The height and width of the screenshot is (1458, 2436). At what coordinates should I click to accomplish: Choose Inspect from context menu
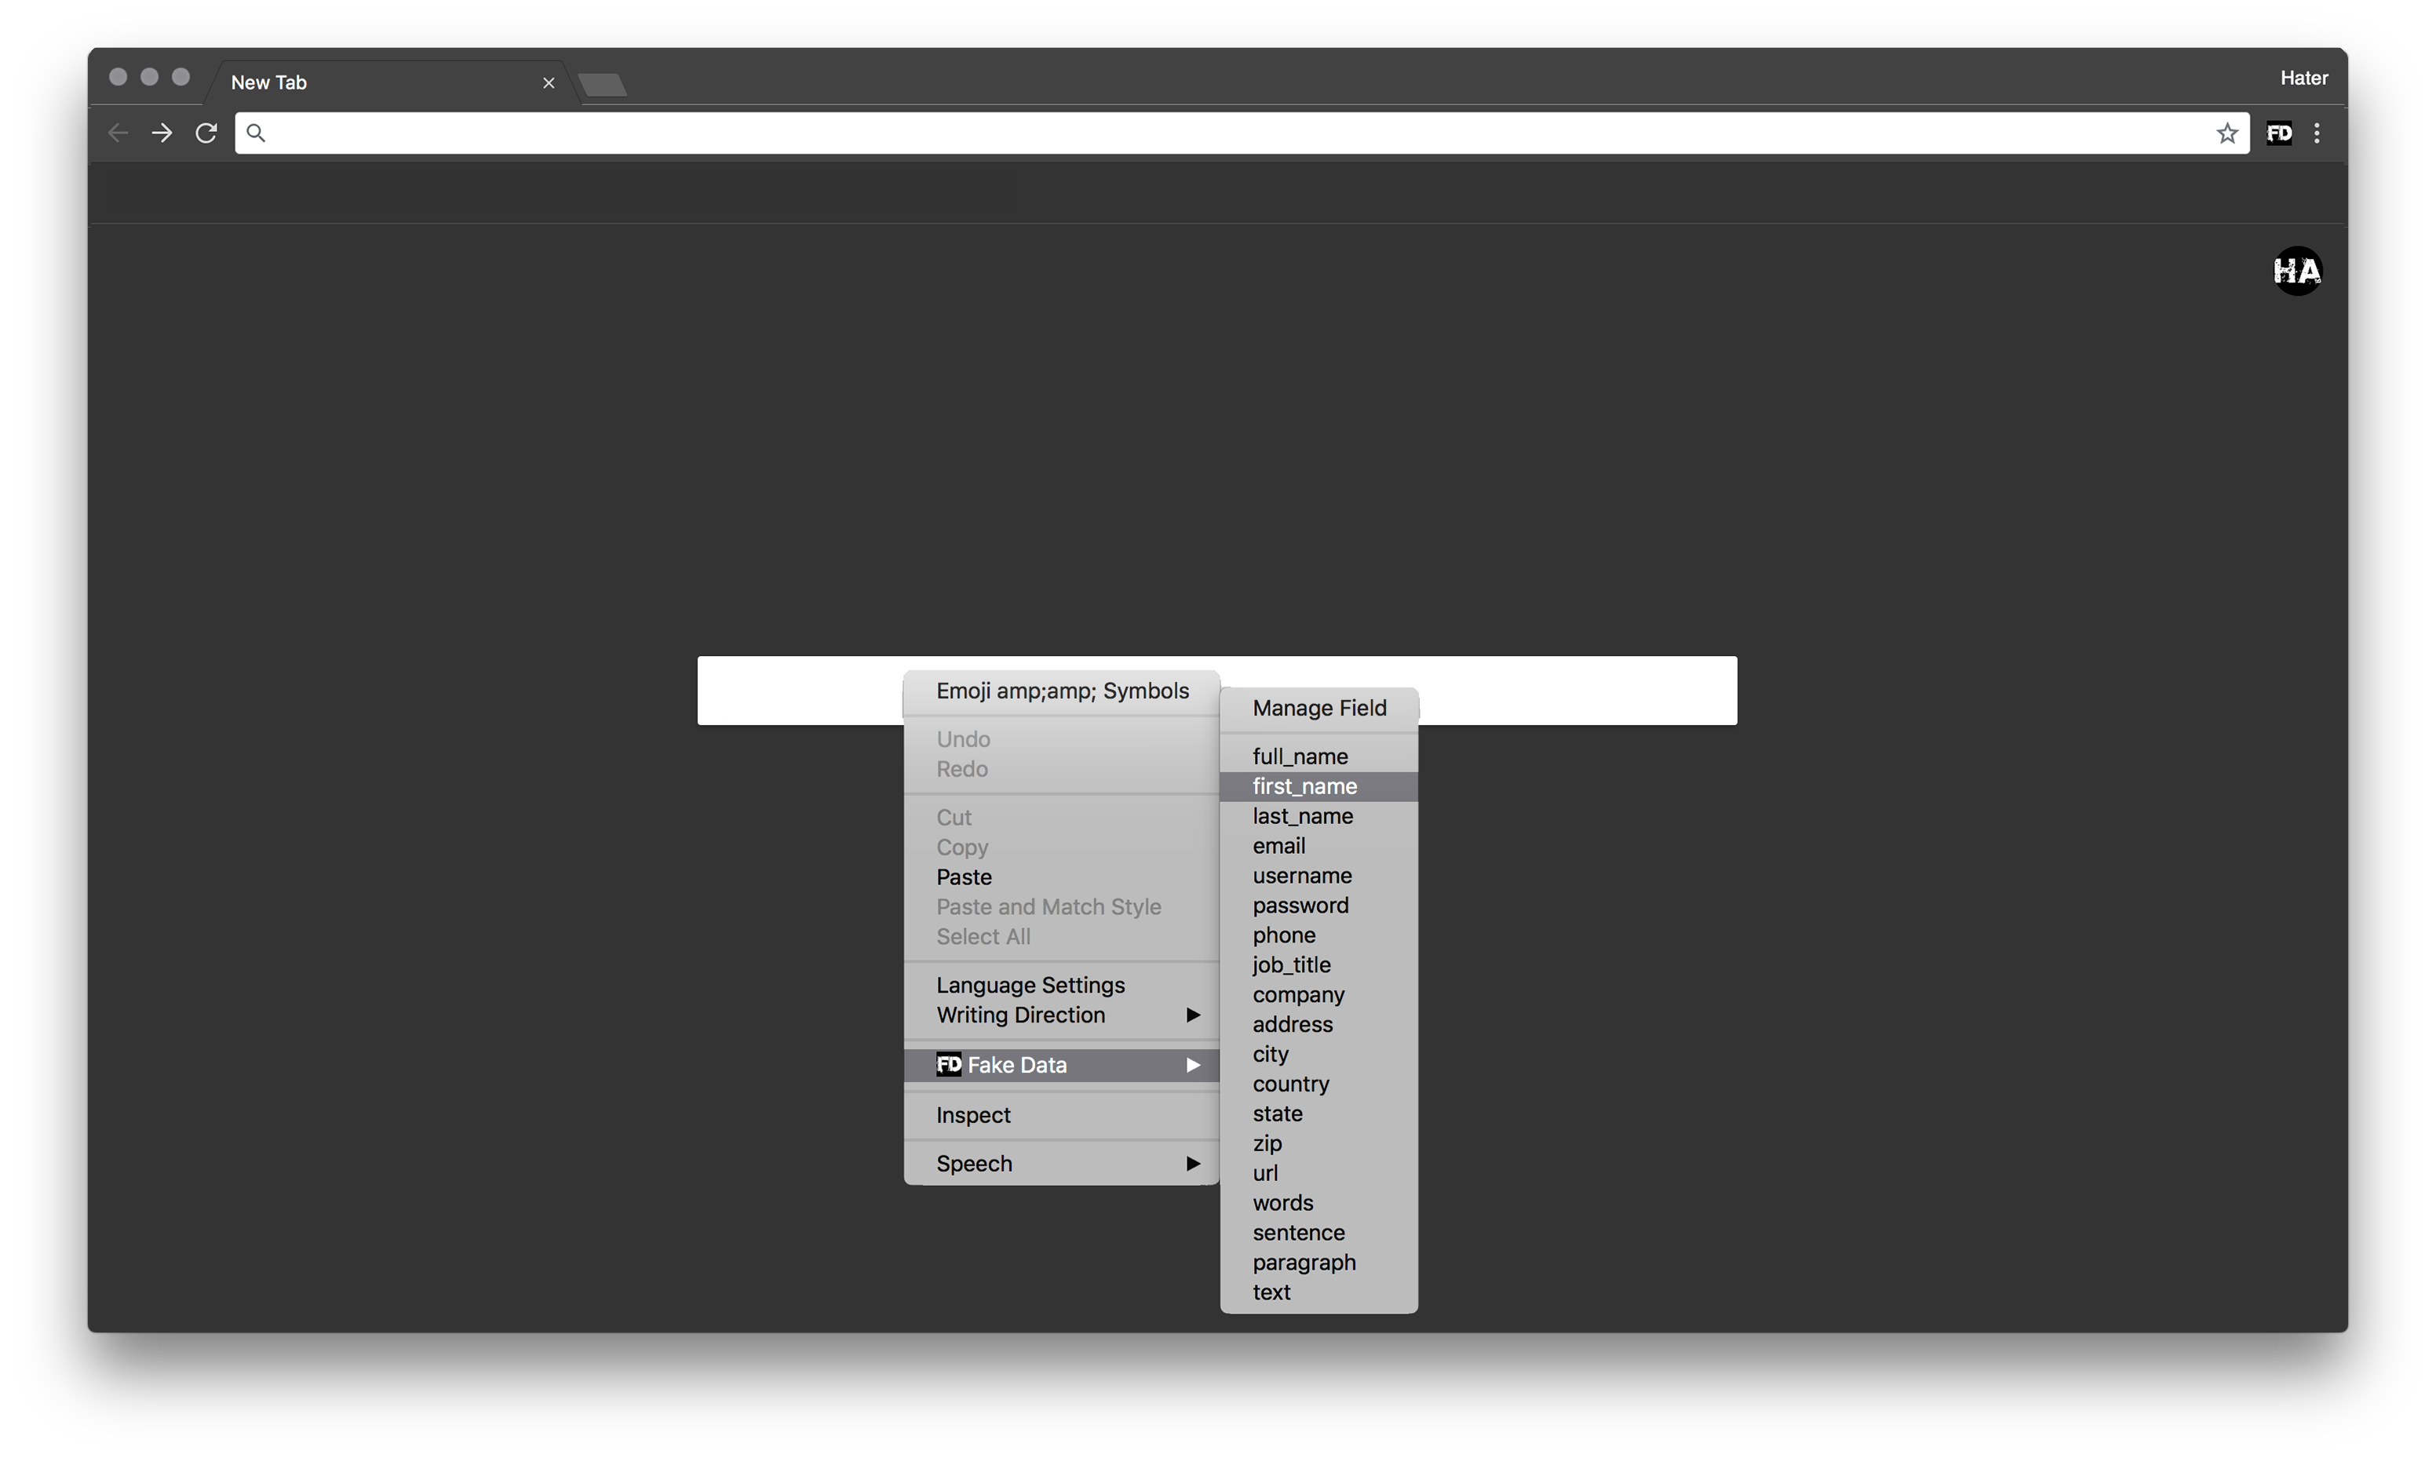(972, 1115)
